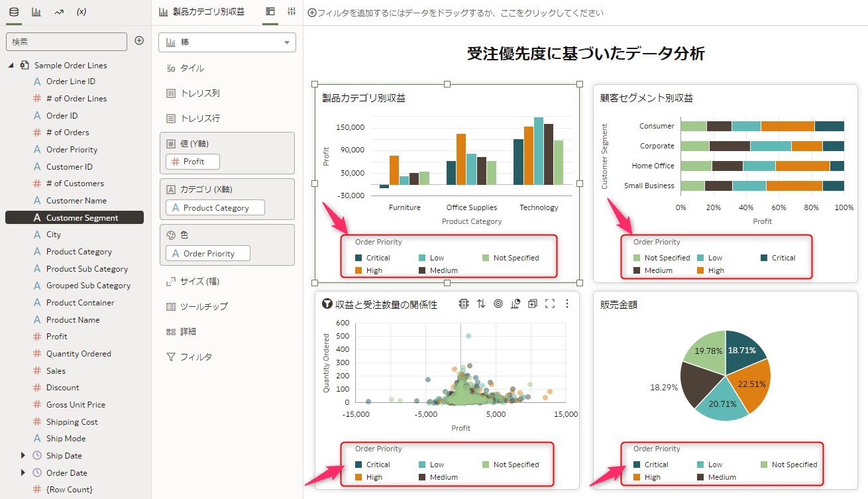Select Product Sub Category column
This screenshot has height=499, width=868.
pos(87,268)
